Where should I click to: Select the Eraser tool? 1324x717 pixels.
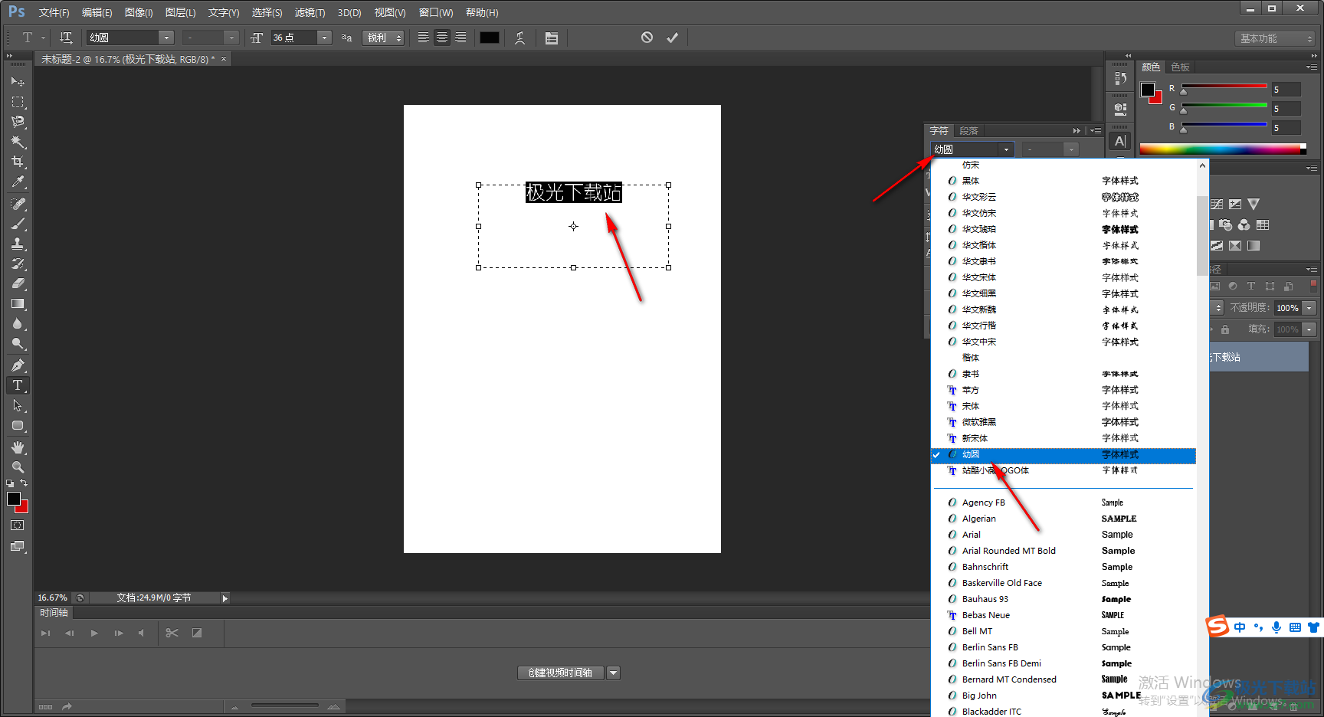[18, 283]
